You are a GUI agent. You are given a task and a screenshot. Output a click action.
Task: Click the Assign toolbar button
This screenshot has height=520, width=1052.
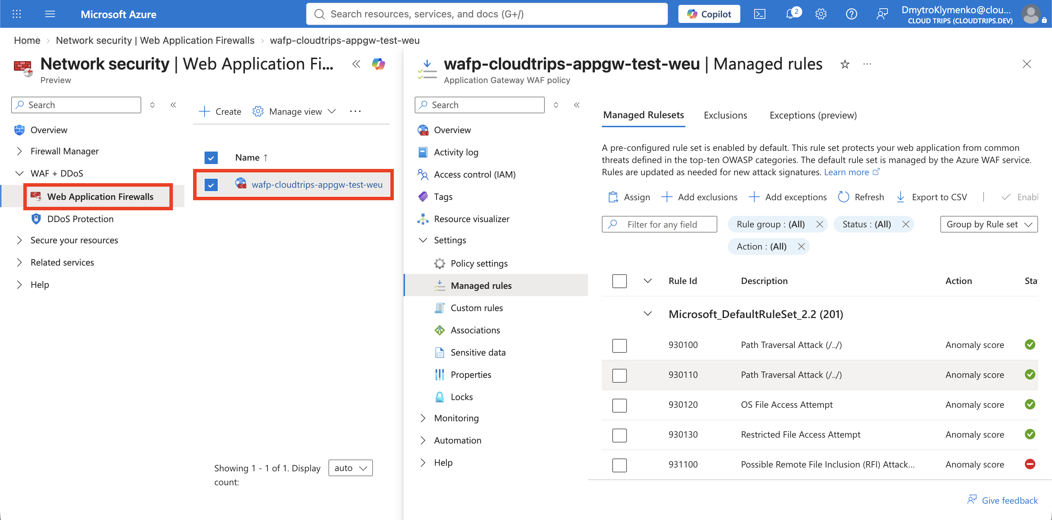click(x=629, y=197)
